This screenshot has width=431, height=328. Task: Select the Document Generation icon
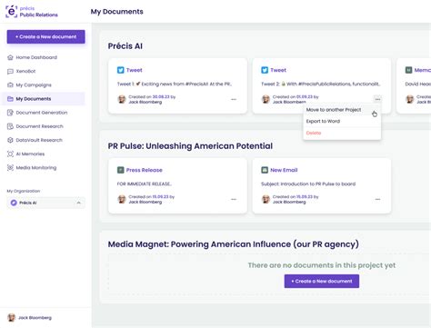[x=10, y=113]
